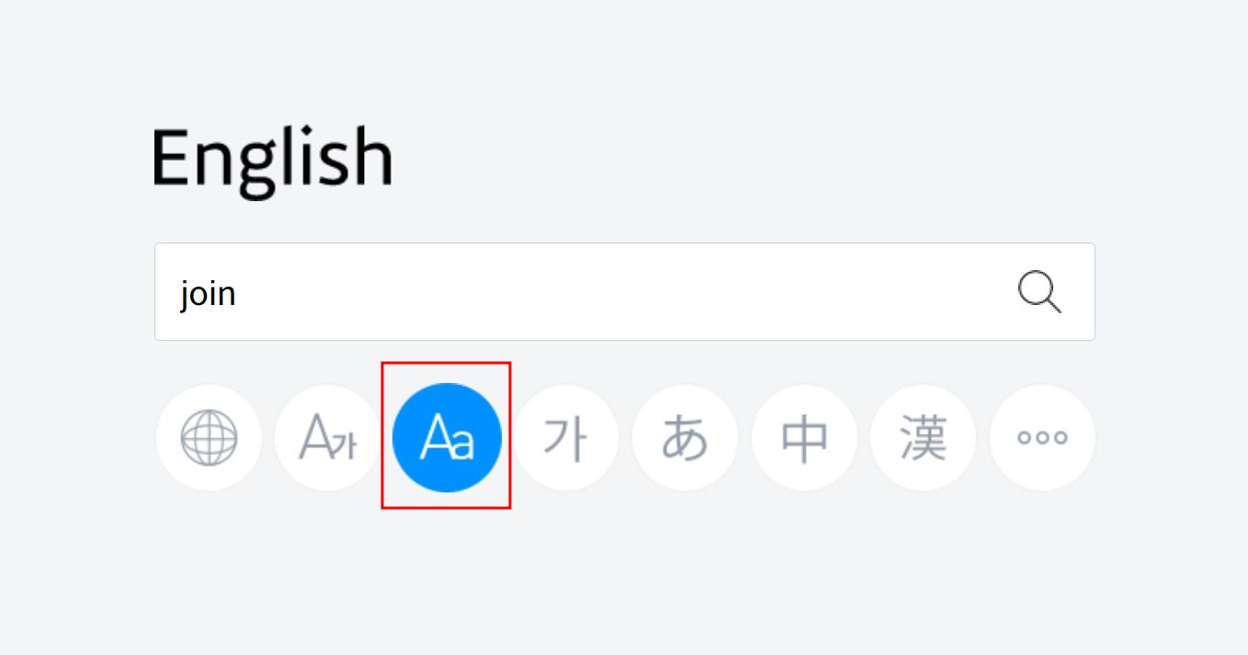Select the Japanese dictionary あ icon
1248x655 pixels.
tap(685, 437)
